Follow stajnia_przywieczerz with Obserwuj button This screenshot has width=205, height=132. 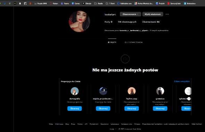pos(103,108)
